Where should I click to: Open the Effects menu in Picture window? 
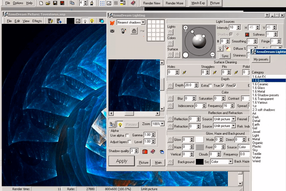(37, 21)
